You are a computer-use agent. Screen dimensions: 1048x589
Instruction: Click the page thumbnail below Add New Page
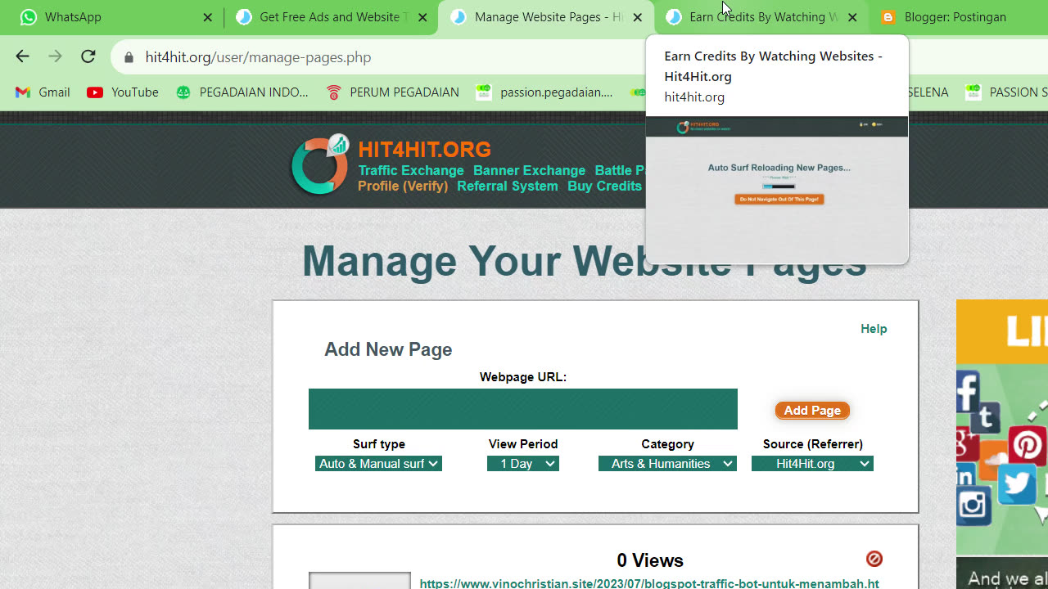click(x=359, y=581)
